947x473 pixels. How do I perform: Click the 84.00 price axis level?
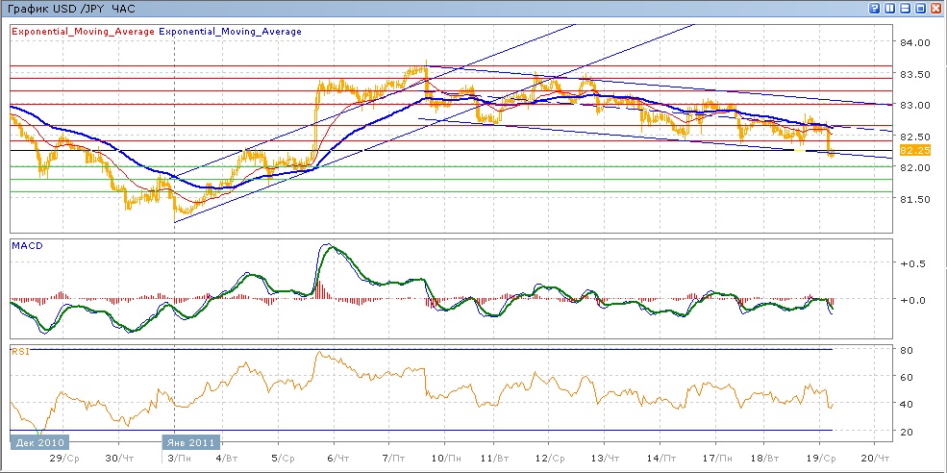click(x=914, y=42)
